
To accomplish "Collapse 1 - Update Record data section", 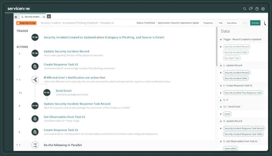I will pyautogui.click(x=221, y=66).
